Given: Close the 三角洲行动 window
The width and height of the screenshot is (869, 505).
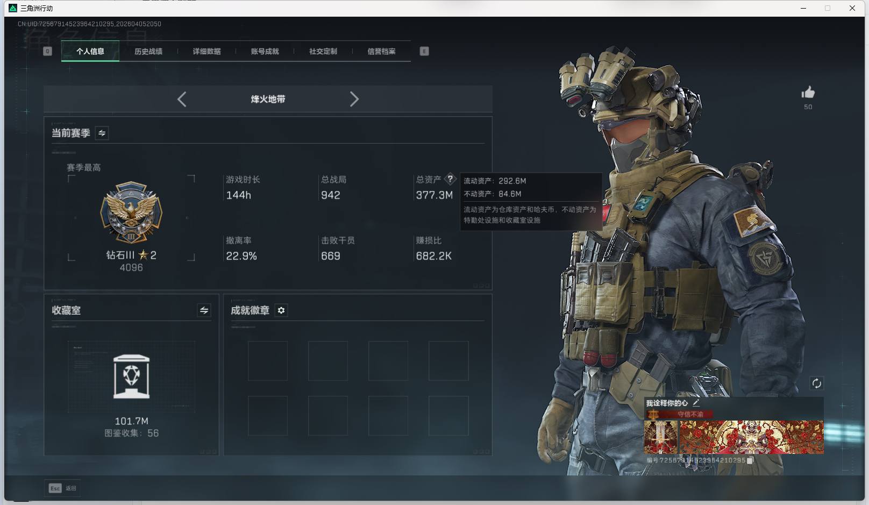Looking at the screenshot, I should click(x=852, y=8).
